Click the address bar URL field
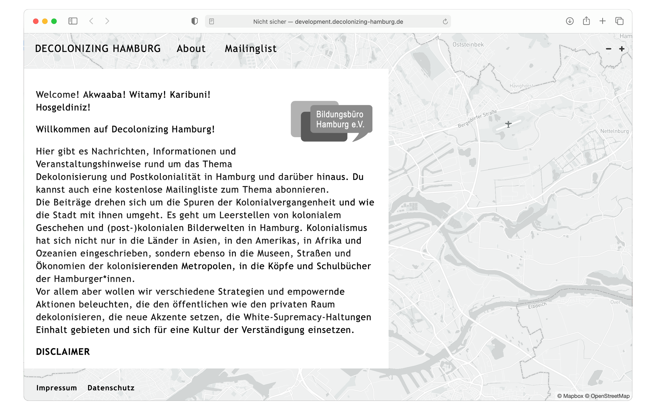 [328, 22]
